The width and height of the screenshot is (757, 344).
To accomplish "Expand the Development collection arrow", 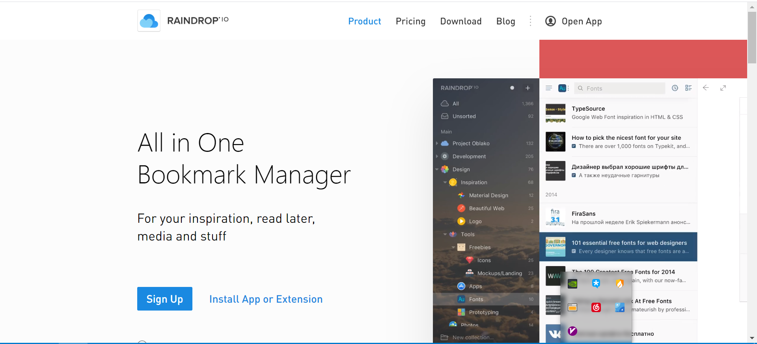I will click(437, 156).
